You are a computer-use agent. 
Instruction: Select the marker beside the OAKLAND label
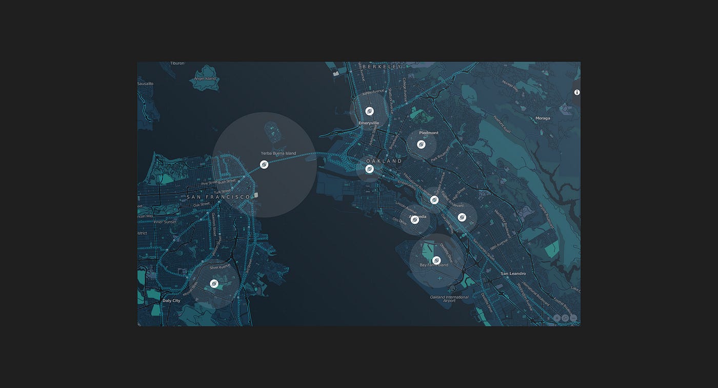[369, 169]
